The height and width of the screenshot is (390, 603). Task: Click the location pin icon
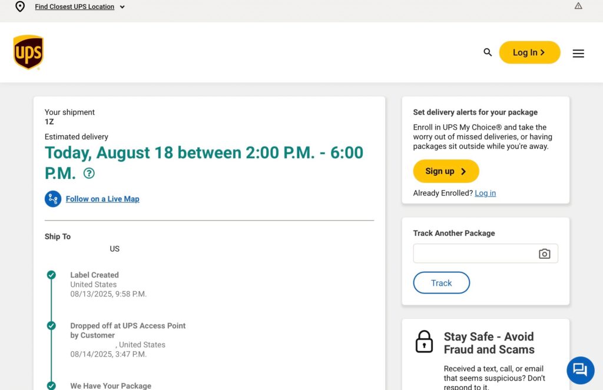tap(20, 6)
